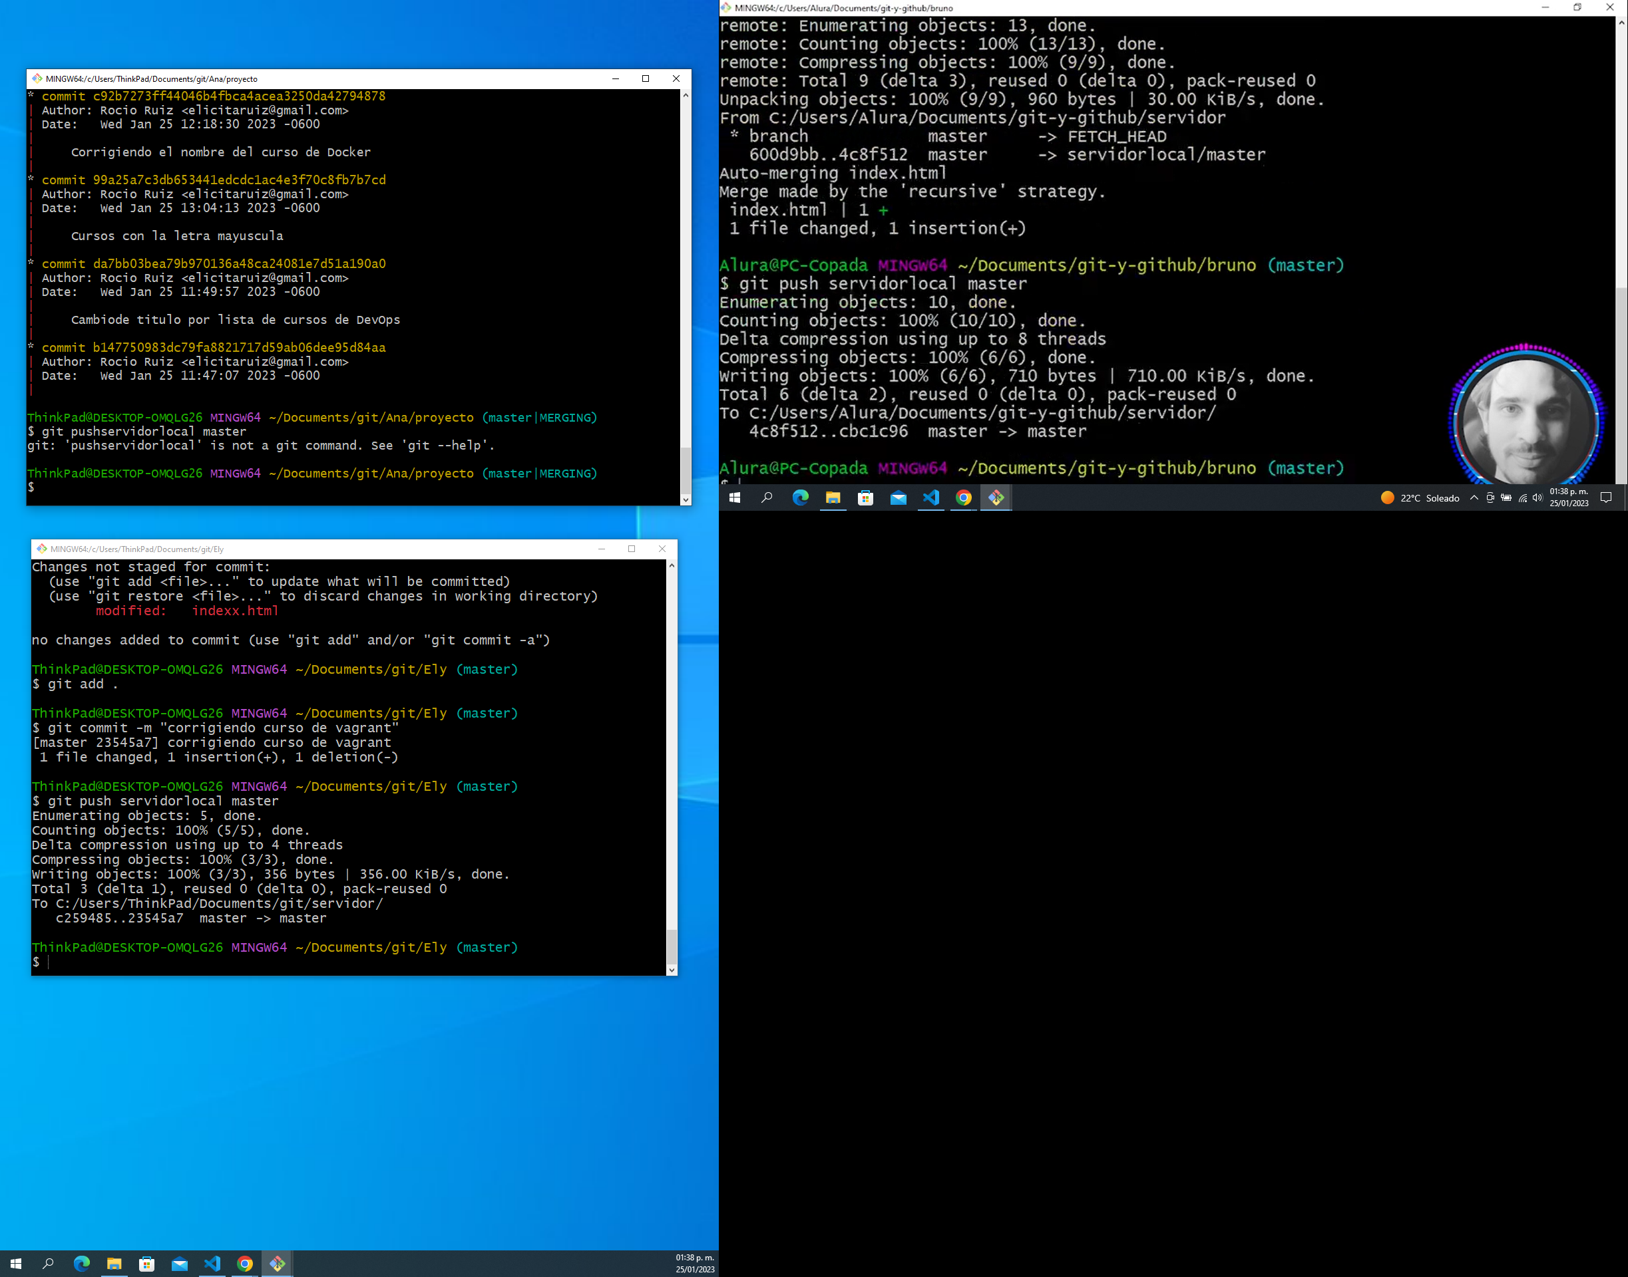Minimize the Ana/proyecto terminal window

(x=616, y=78)
